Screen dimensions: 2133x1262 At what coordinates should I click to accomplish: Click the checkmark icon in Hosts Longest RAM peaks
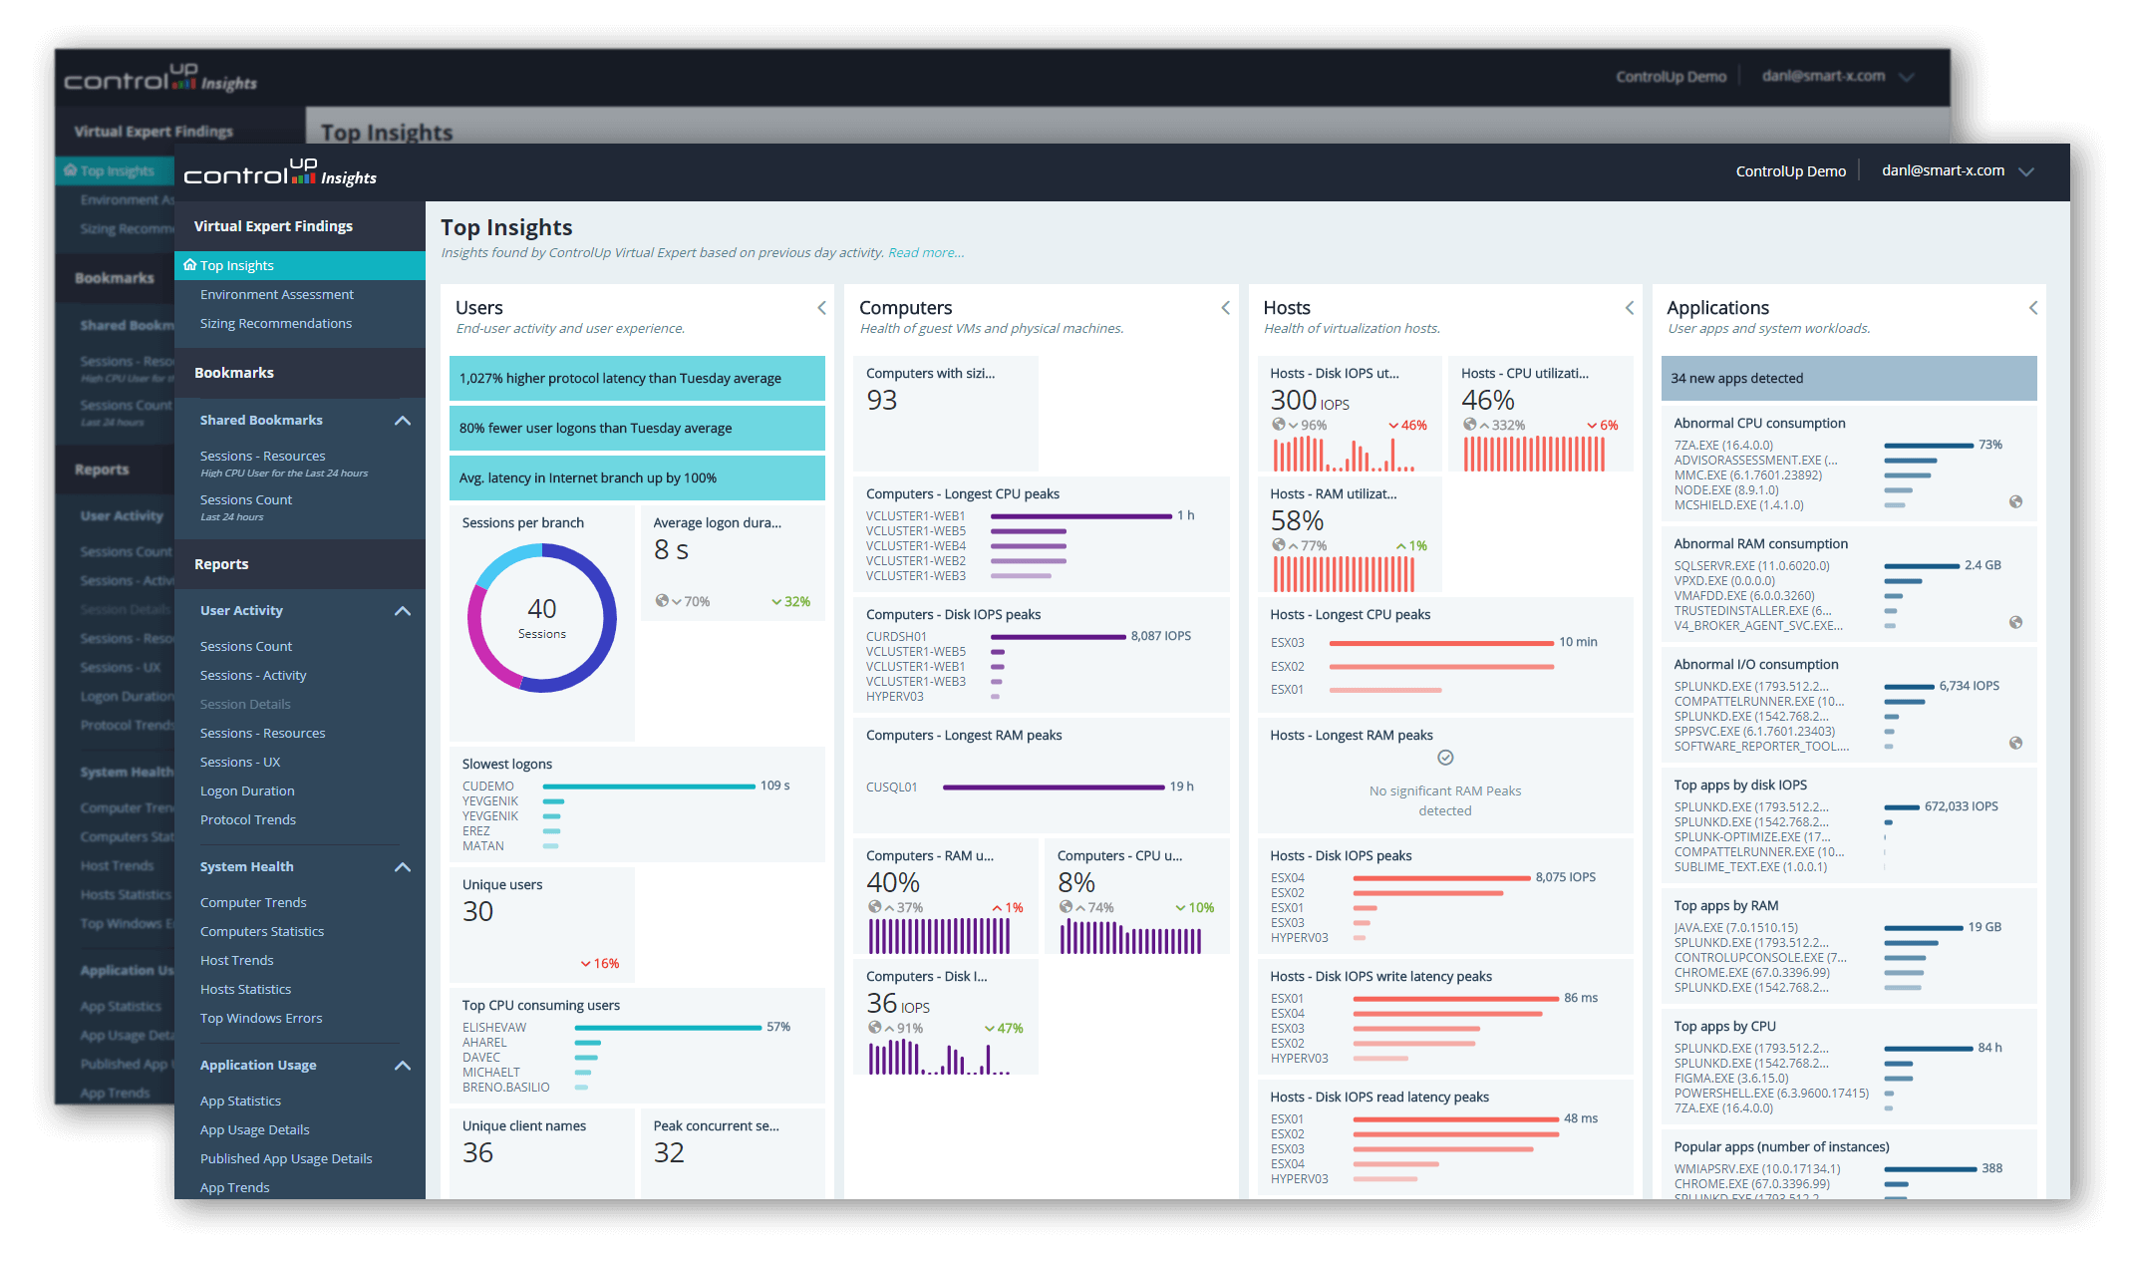[x=1445, y=758]
